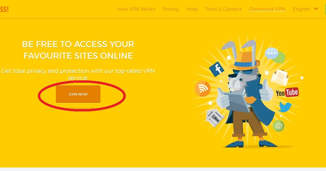Click the chat speech bubbles icon

click(275, 55)
